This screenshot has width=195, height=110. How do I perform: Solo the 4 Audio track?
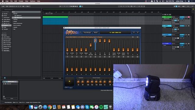[186, 43]
